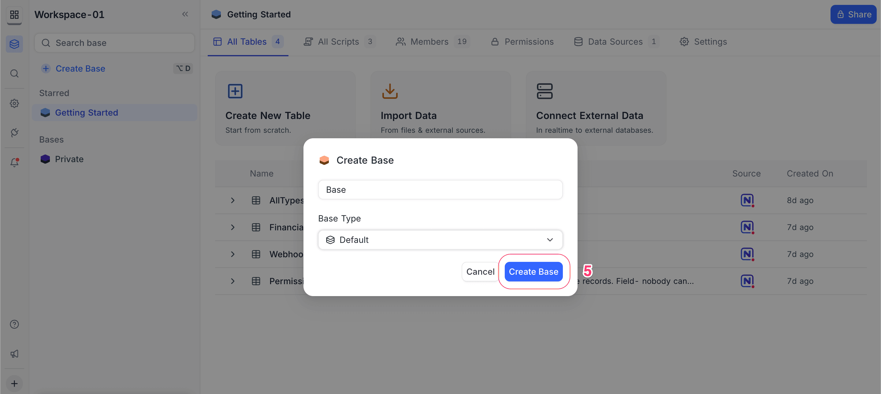Open the announcements megaphone icon
The width and height of the screenshot is (881, 394).
[14, 354]
